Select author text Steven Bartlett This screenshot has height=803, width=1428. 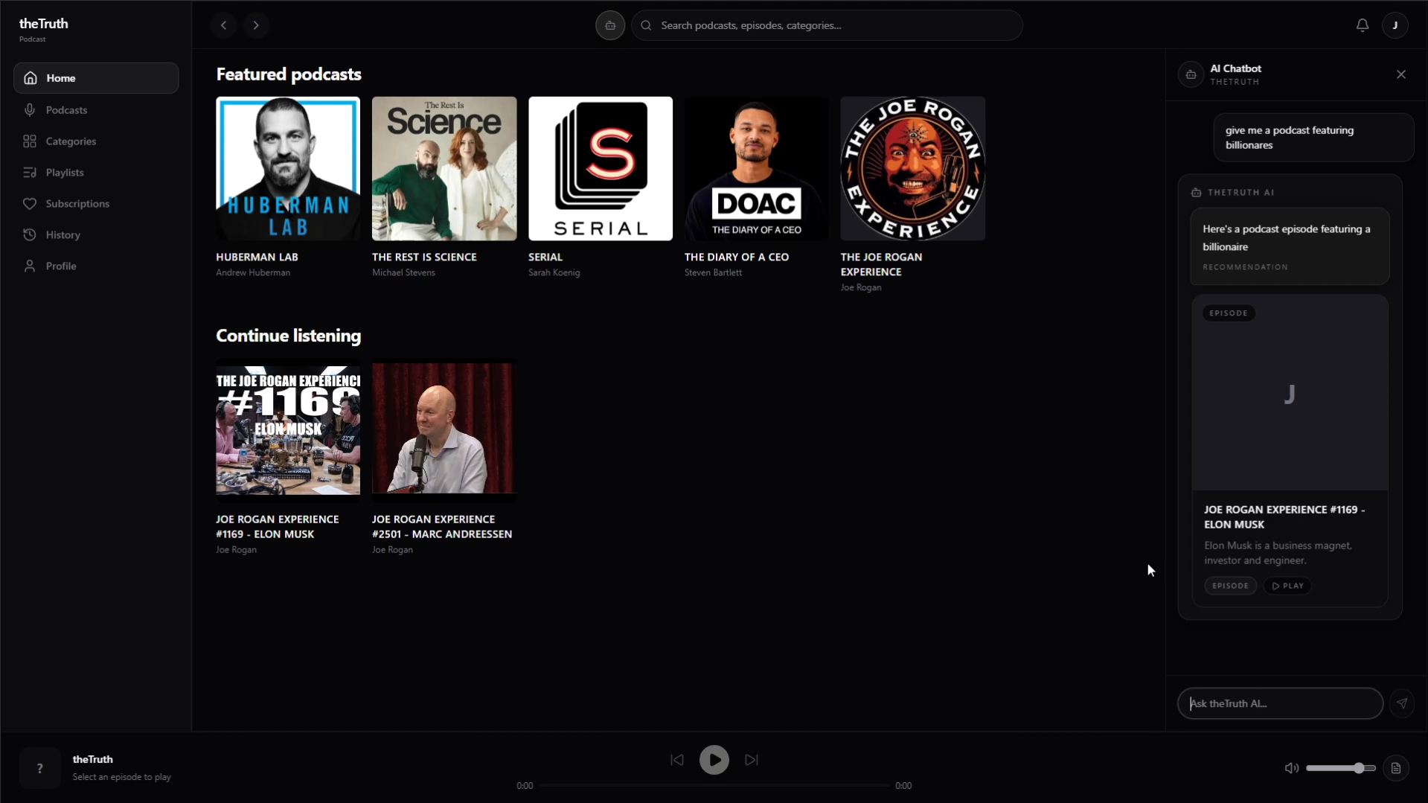tap(713, 272)
